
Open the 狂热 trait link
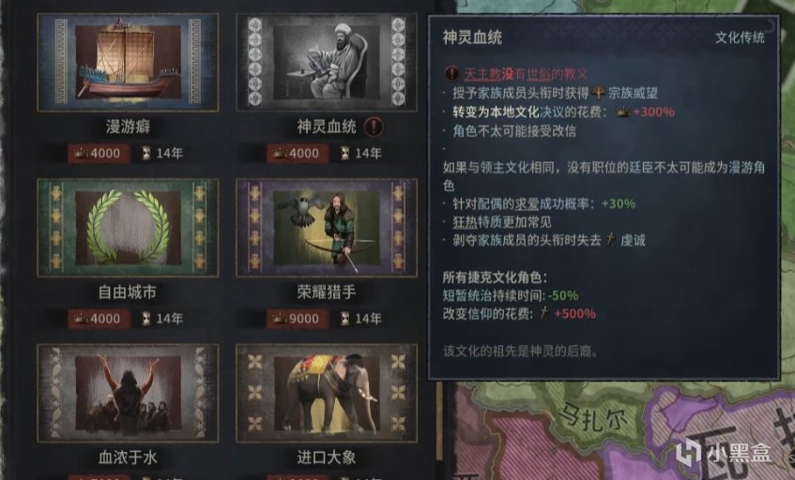[x=465, y=222]
